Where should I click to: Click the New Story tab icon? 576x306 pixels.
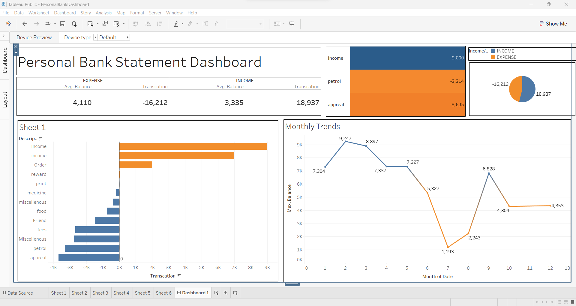235,293
